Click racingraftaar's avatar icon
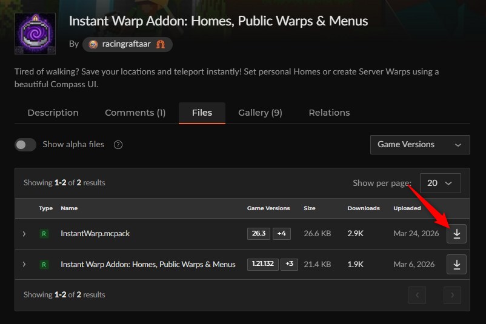The width and height of the screenshot is (486, 324). [93, 44]
